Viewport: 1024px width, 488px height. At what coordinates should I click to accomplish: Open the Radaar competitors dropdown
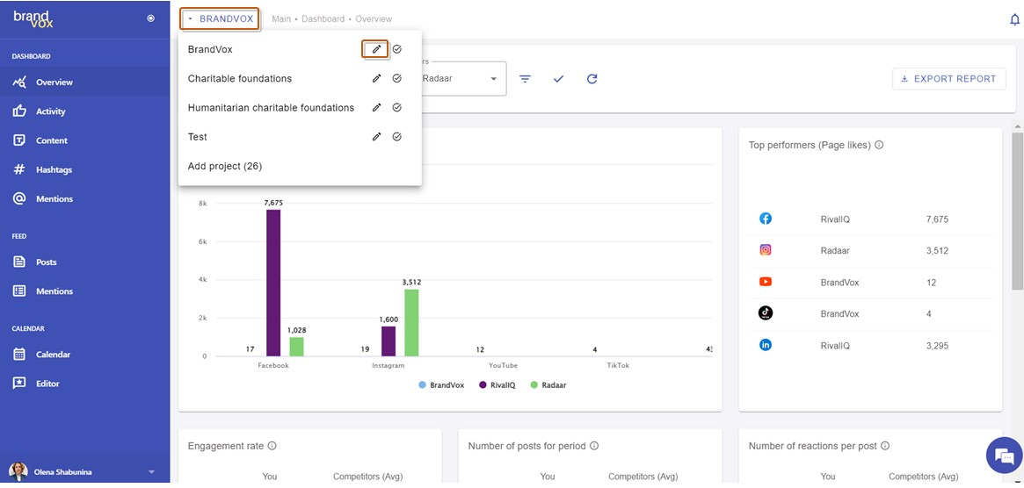point(492,79)
